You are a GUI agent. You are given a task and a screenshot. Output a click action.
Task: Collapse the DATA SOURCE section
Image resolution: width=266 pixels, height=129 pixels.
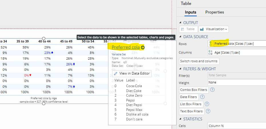[x=180, y=36]
